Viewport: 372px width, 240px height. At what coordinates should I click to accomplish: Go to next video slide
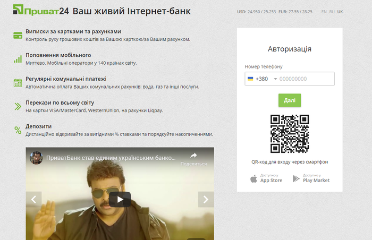coord(206,200)
